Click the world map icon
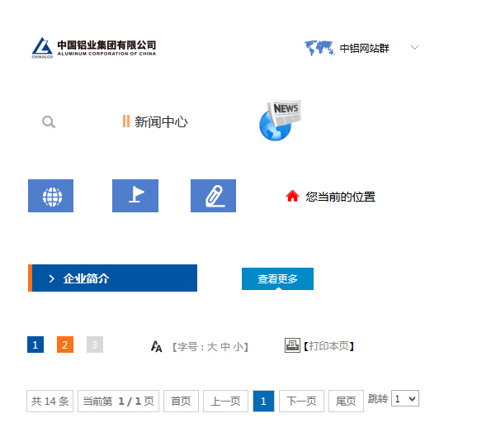The image size is (496, 442). pos(319,48)
